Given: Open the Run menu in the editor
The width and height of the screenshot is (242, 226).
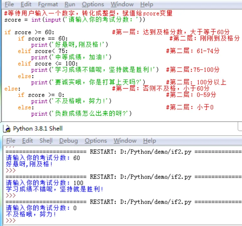Looking at the screenshot, I should (70, 4).
